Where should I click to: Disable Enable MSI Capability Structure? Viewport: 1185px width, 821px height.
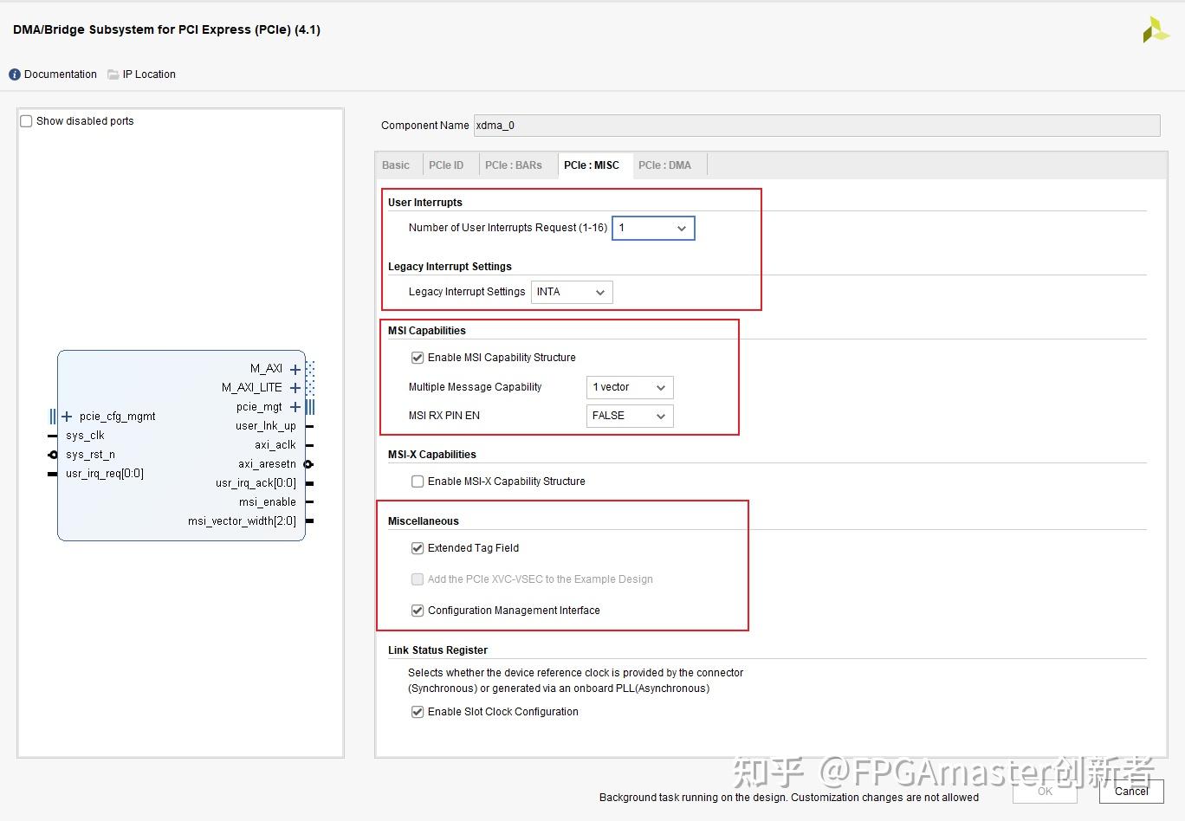click(x=418, y=357)
